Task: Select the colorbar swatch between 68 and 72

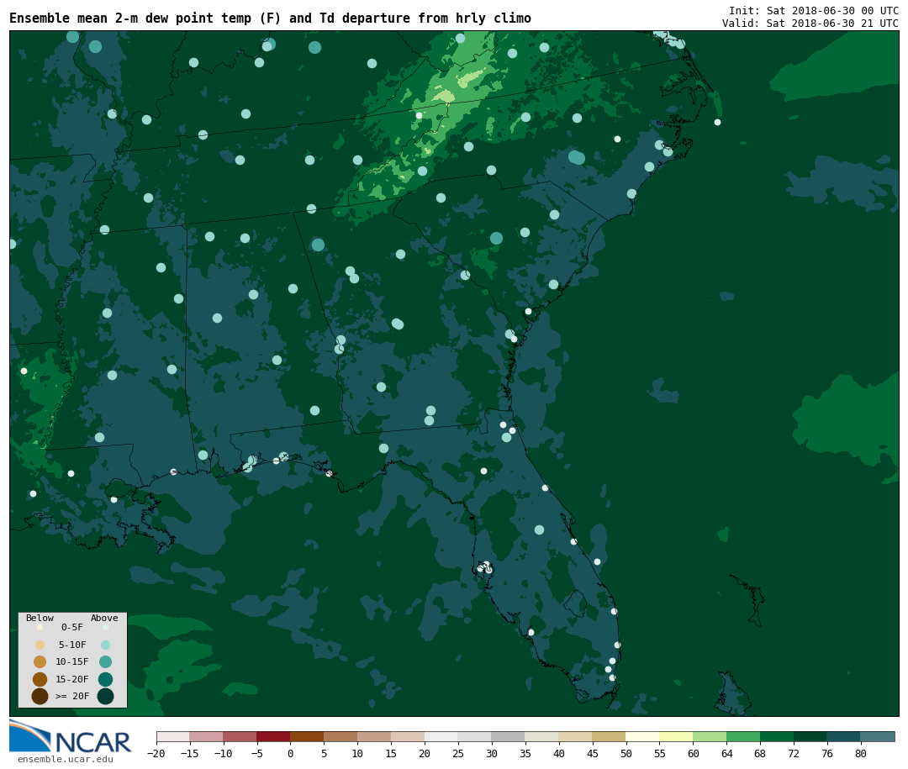Action: (x=778, y=736)
